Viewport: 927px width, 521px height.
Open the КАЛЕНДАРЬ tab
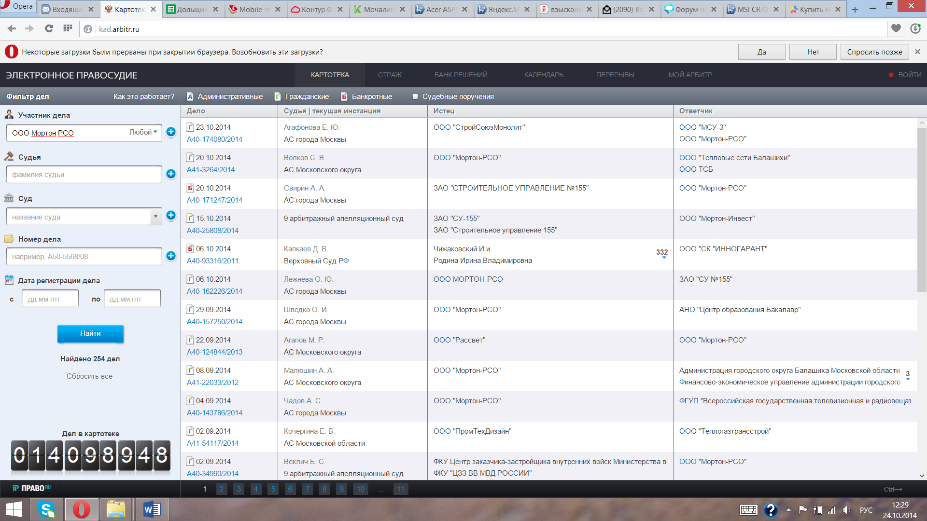544,75
